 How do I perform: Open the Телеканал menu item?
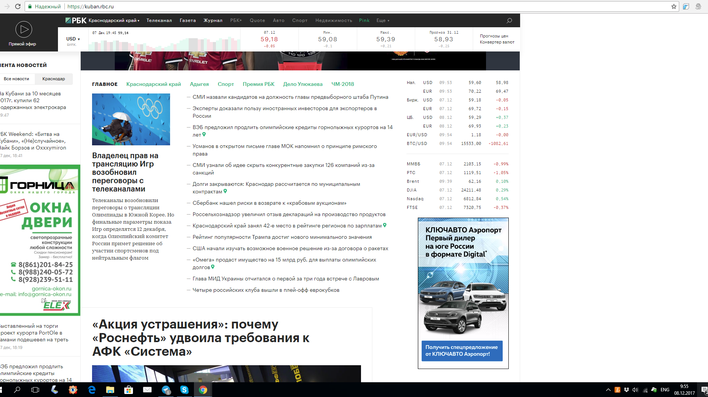pos(159,20)
